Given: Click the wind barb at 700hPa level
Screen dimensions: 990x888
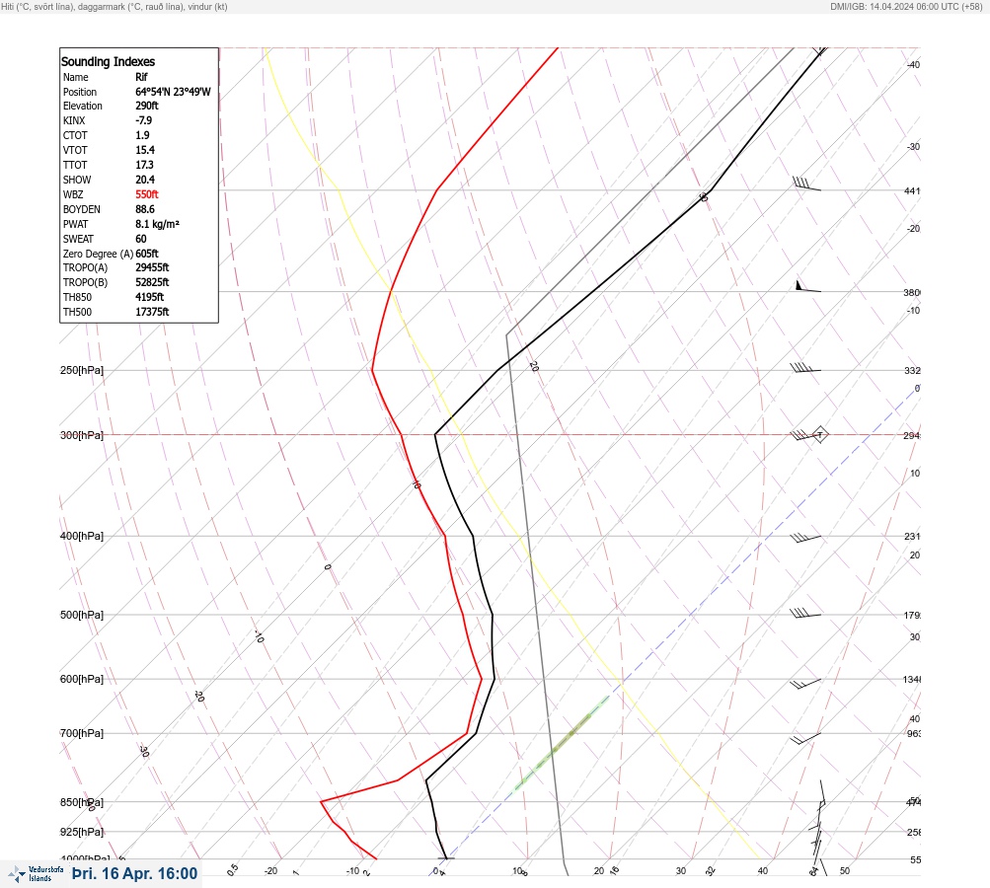Looking at the screenshot, I should click(805, 738).
